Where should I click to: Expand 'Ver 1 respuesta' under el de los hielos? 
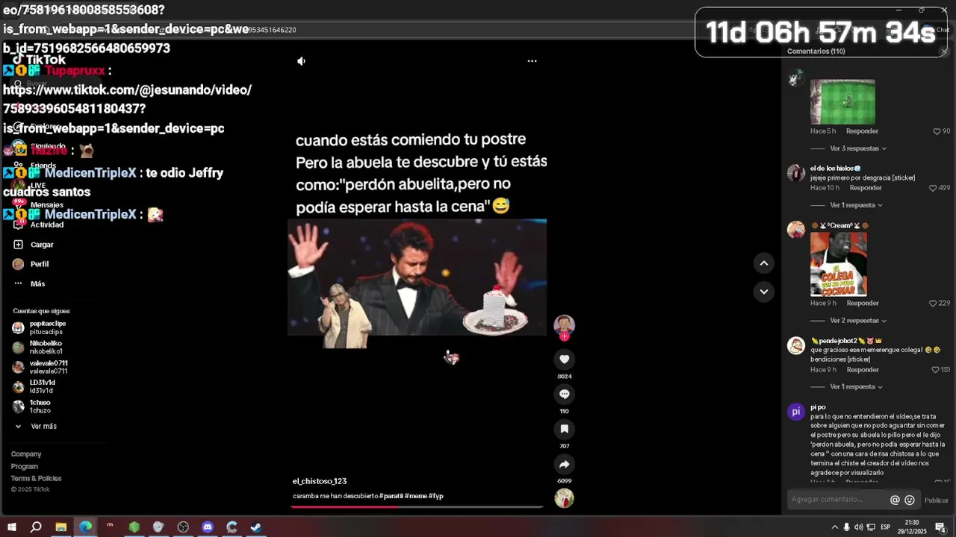coord(856,205)
